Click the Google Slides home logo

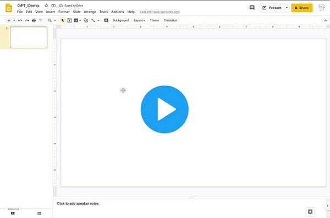pyautogui.click(x=9, y=8)
